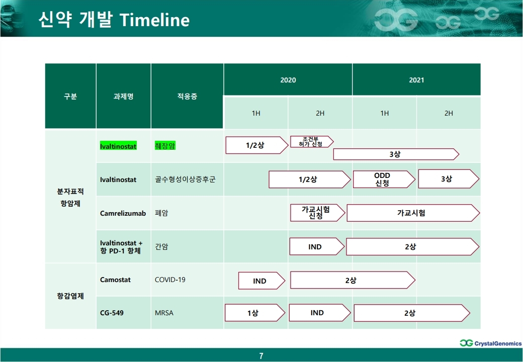523x362 pixels.
Task: Click the "골수형성이상증후군" indication text
Action: point(185,179)
